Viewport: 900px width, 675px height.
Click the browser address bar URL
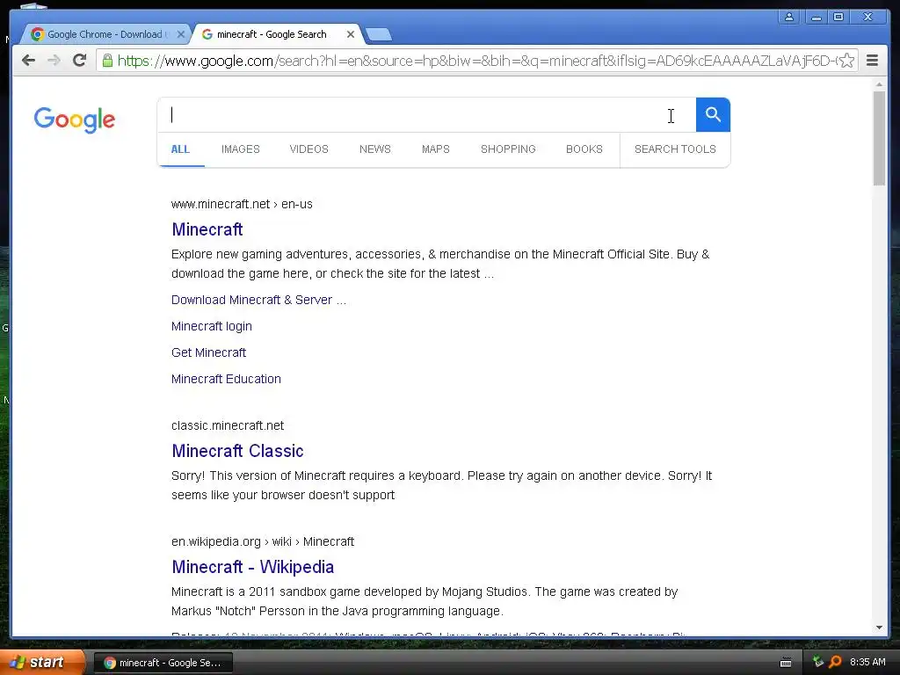coord(476,61)
